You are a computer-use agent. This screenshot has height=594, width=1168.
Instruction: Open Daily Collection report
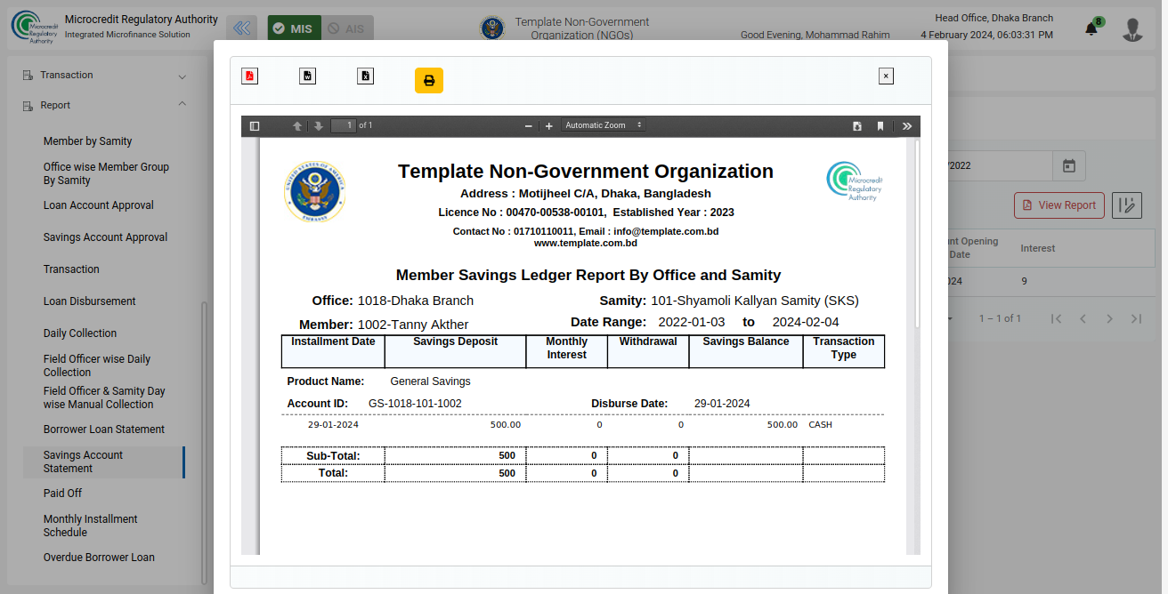(80, 333)
